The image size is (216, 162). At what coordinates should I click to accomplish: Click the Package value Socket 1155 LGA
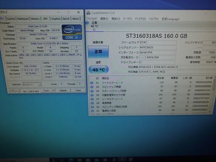point(38,35)
